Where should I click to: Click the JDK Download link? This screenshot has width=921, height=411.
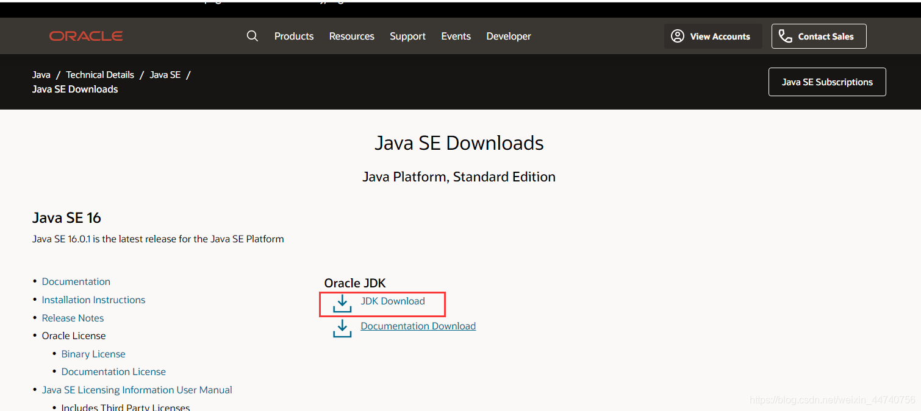coord(393,301)
